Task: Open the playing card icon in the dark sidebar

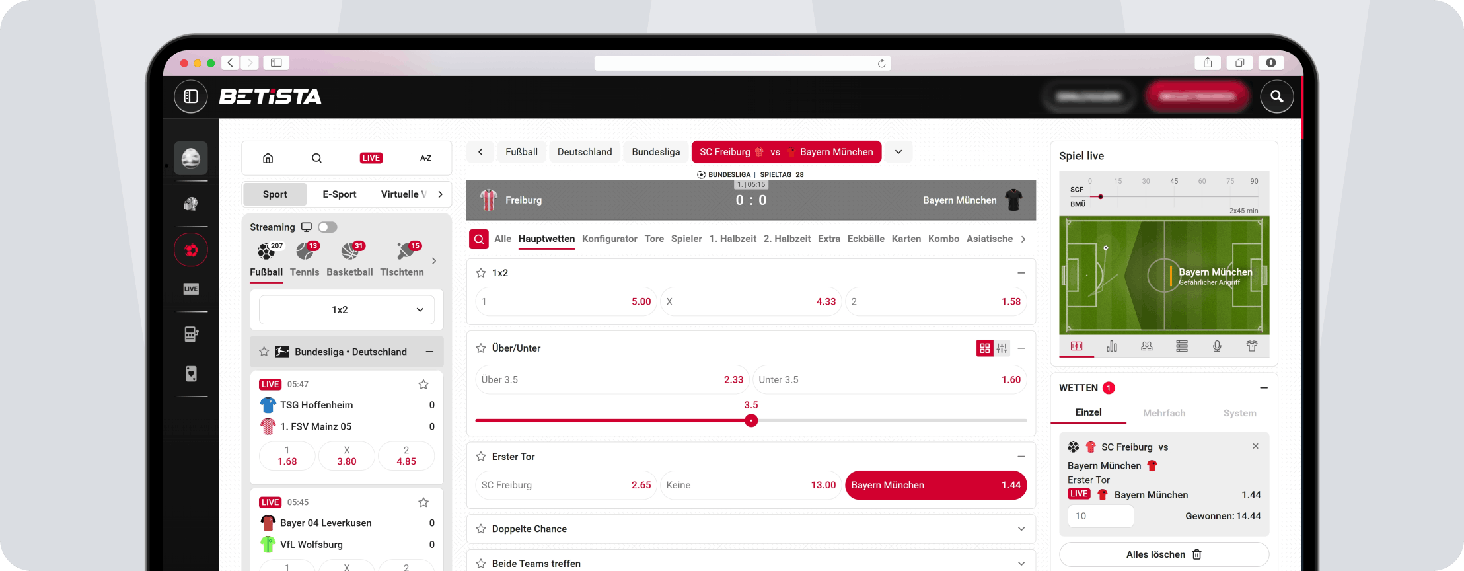Action: (x=191, y=373)
